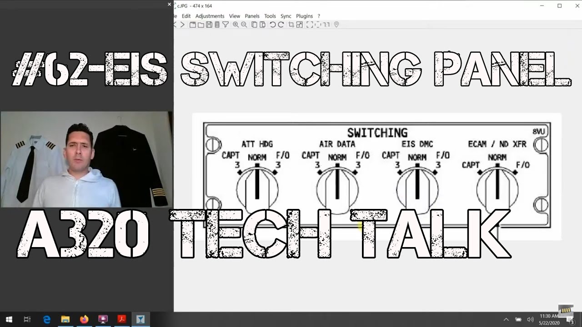This screenshot has height=327, width=582.
Task: Set zoom to 1:1 actual size
Action: point(326,25)
